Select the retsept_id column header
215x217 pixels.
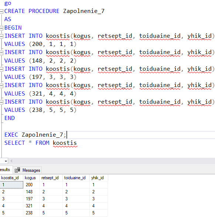(x=51, y=178)
